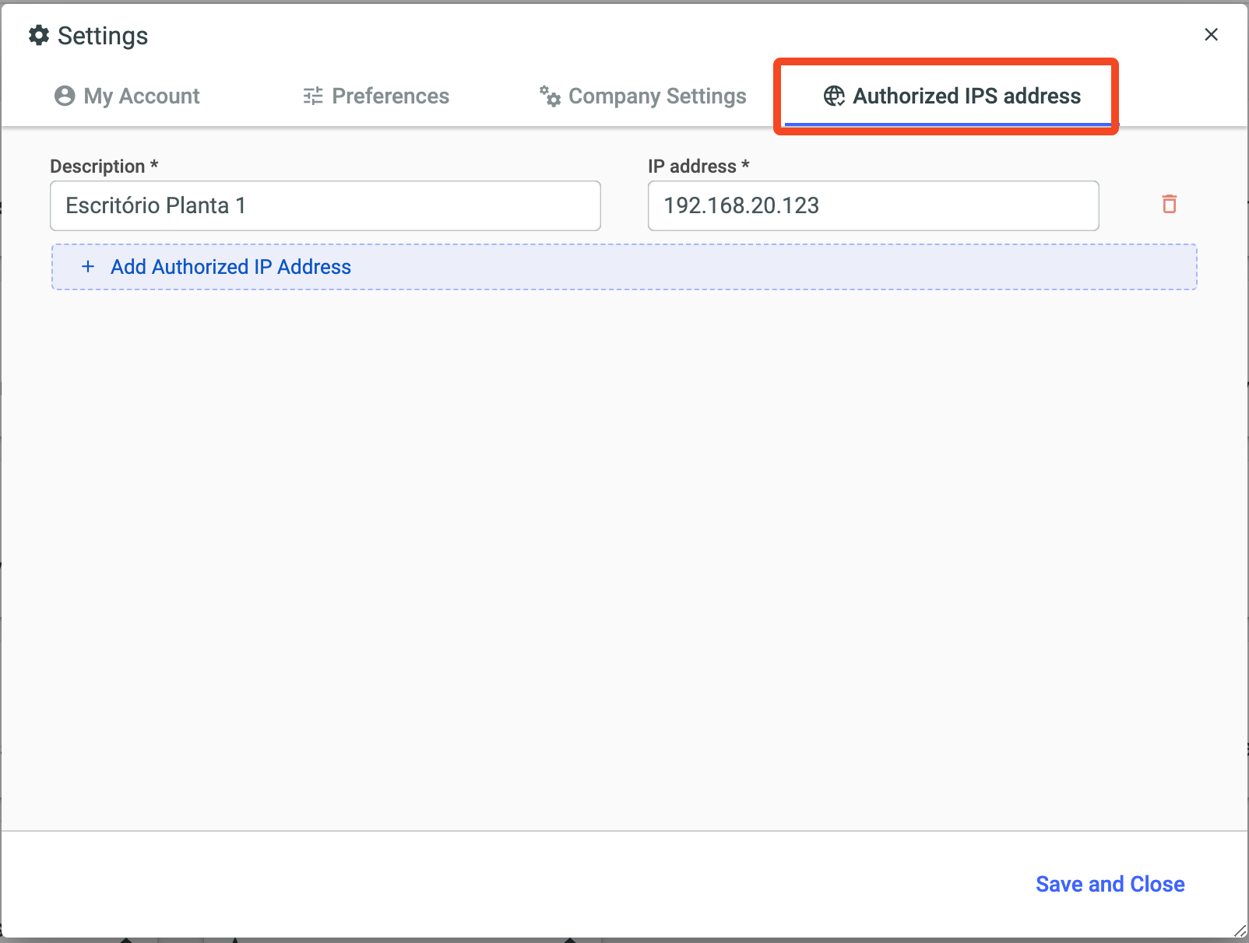Screen dimensions: 1249x943
Task: Click Save and Close
Action: pos(1110,884)
